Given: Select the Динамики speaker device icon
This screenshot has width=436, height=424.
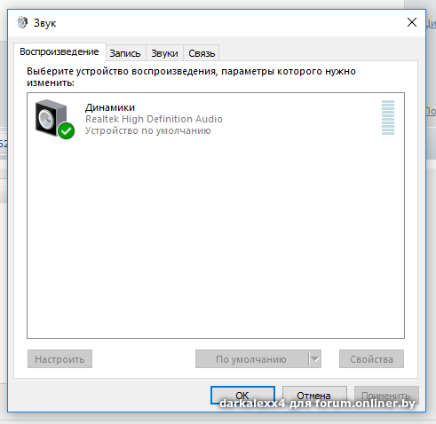Looking at the screenshot, I should point(52,118).
